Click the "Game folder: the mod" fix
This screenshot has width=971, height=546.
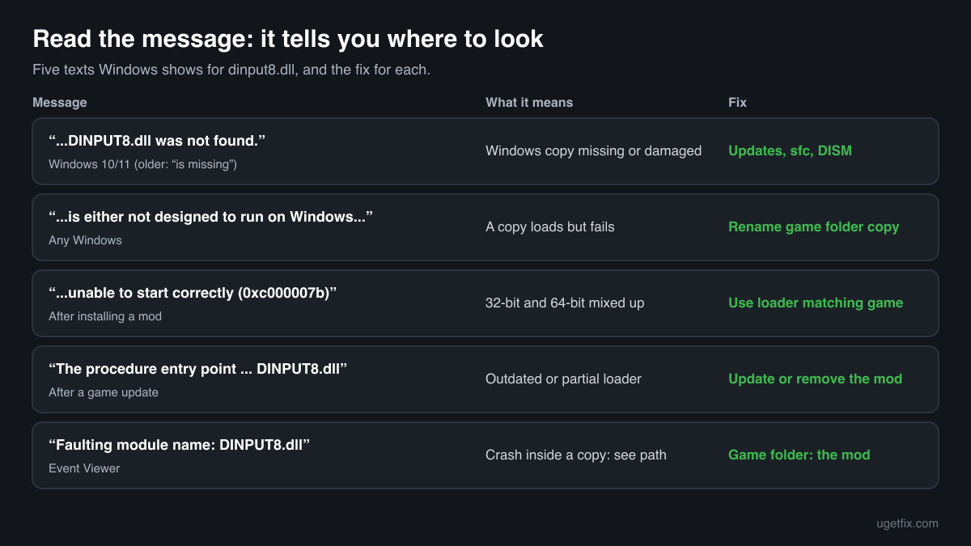tap(799, 455)
